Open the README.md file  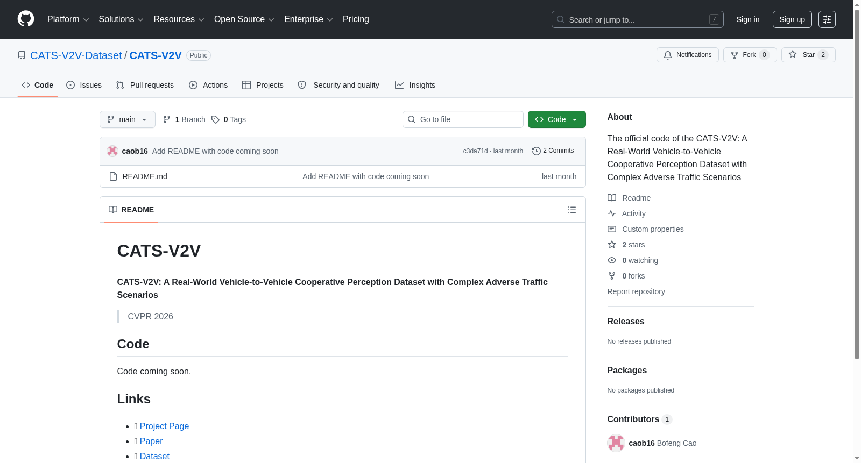point(145,176)
